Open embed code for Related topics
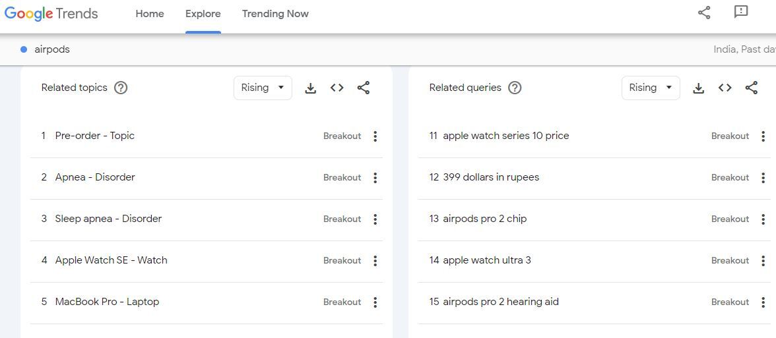The height and width of the screenshot is (338, 776). 337,88
